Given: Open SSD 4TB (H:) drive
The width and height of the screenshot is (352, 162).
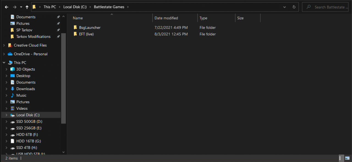Looking at the screenshot, I should coord(27,148).
